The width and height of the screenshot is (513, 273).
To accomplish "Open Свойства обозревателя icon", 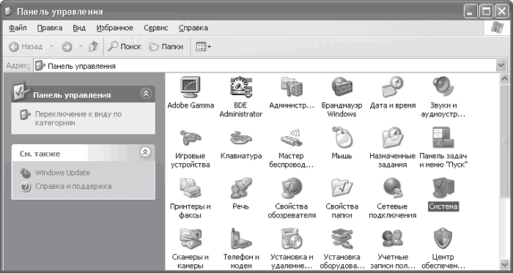I will [292, 188].
